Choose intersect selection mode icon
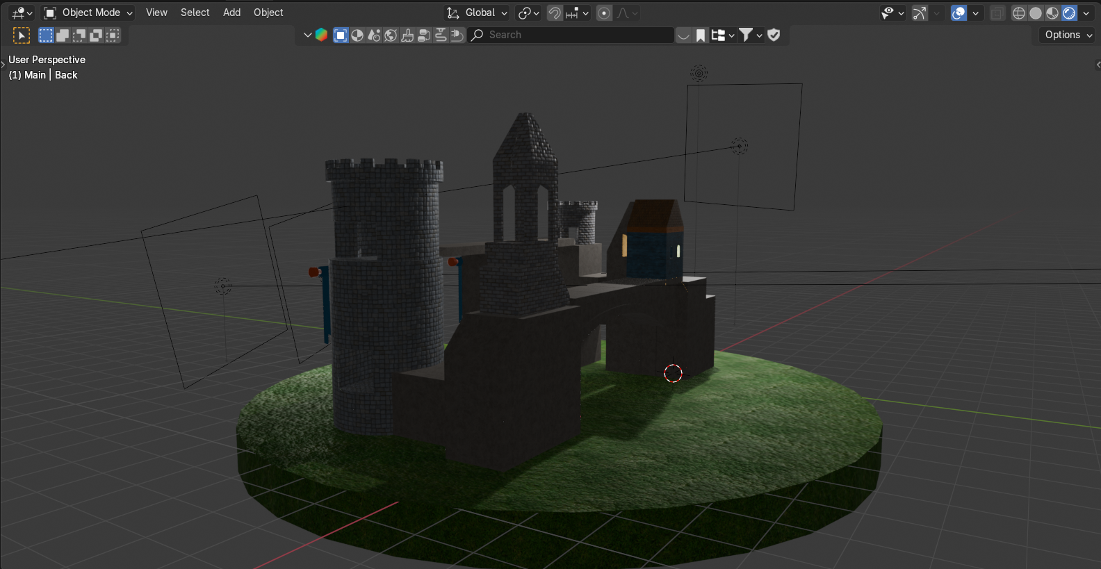 (x=113, y=35)
